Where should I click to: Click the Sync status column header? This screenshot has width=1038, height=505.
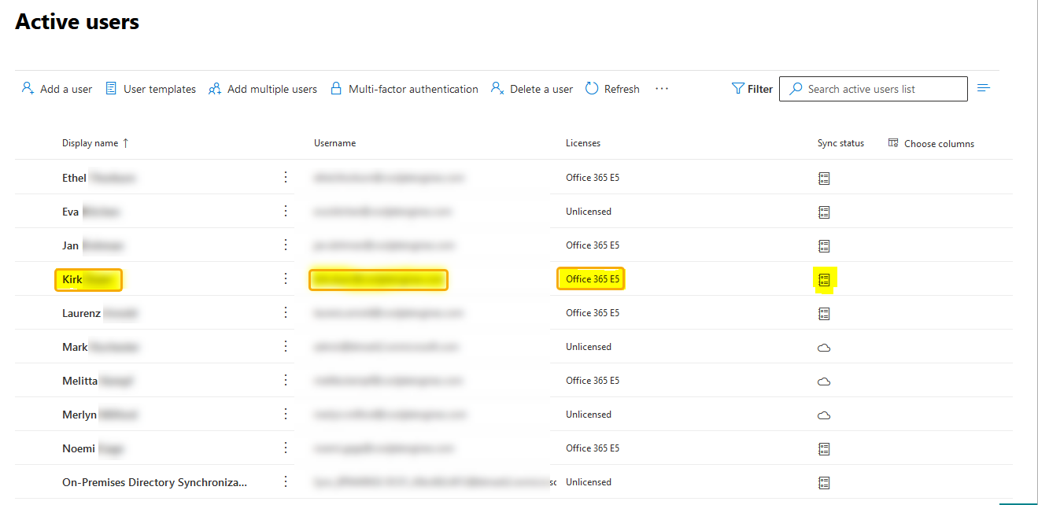tap(840, 143)
